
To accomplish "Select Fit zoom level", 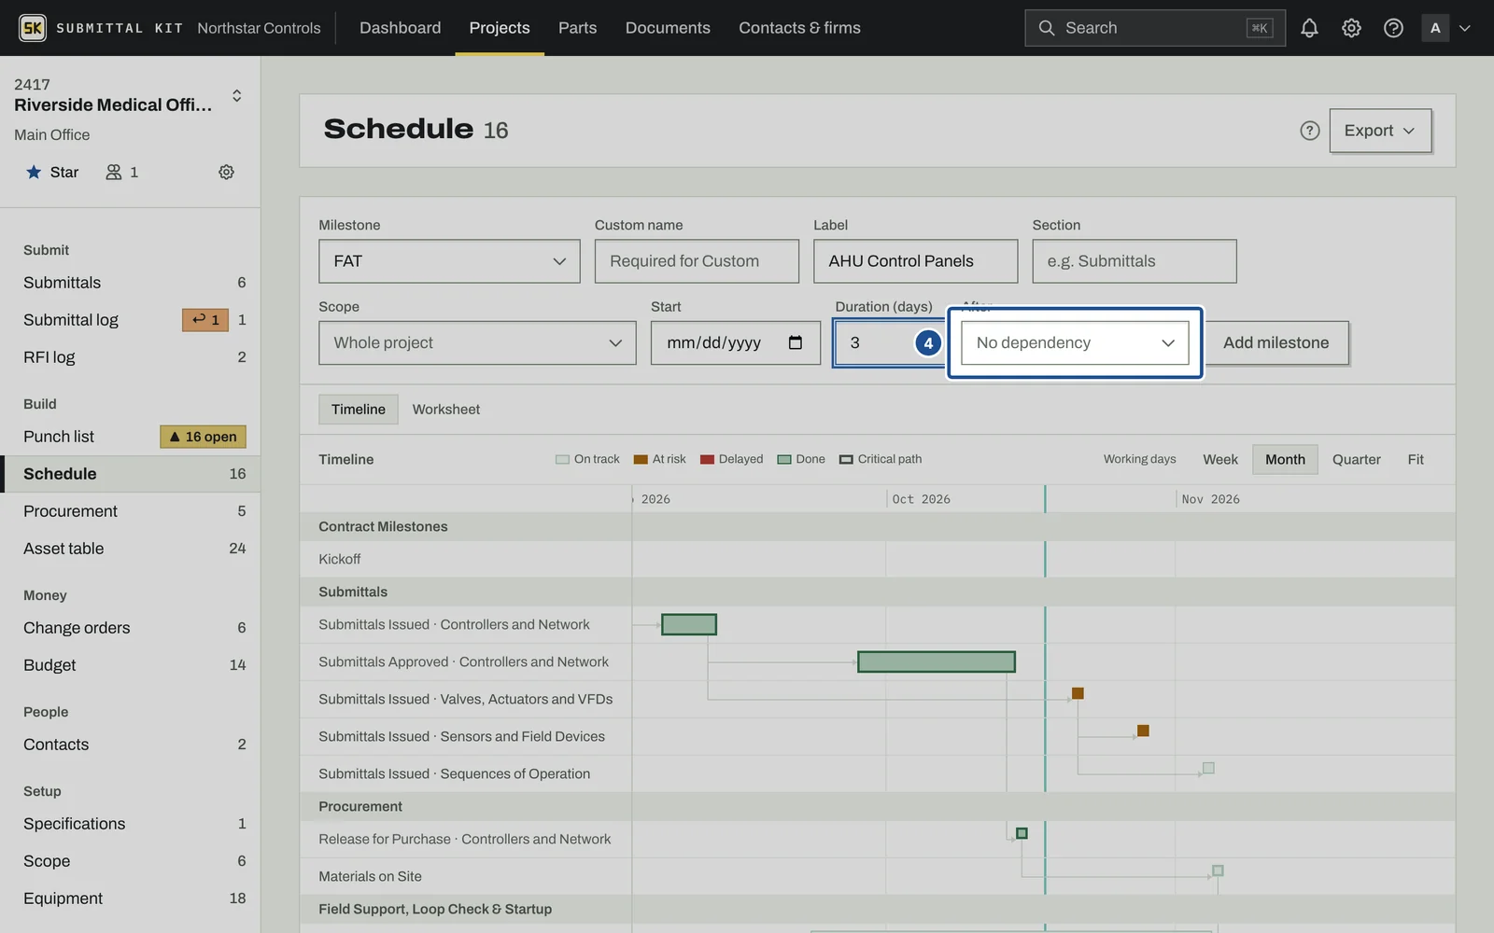I will [x=1416, y=459].
